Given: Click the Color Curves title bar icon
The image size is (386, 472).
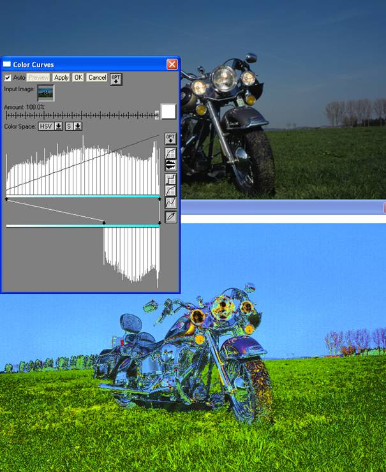Looking at the screenshot, I should click(x=6, y=64).
